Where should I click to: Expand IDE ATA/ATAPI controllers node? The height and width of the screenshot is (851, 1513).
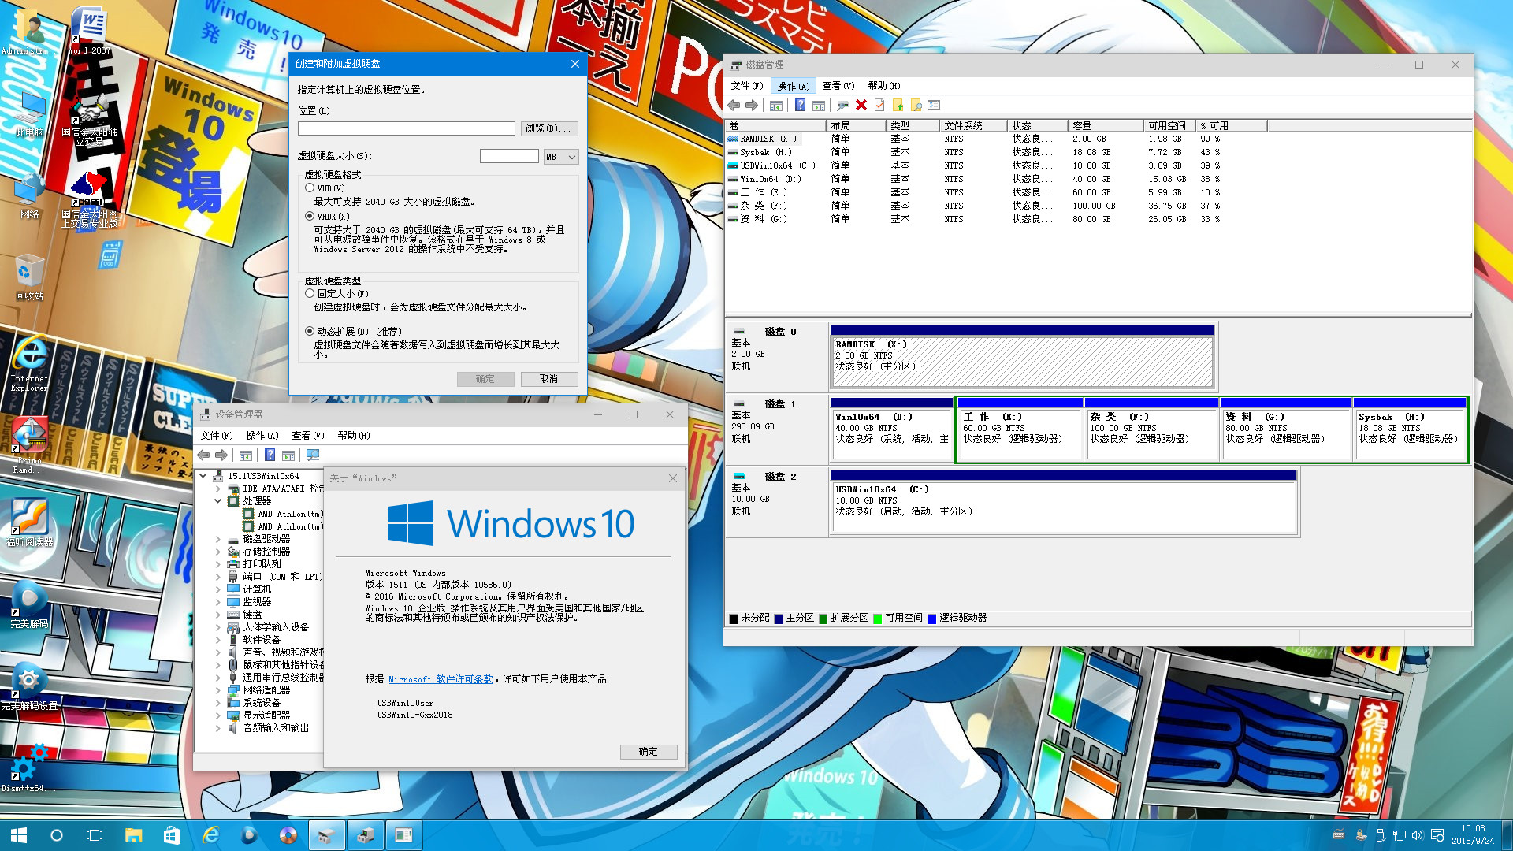click(x=218, y=489)
